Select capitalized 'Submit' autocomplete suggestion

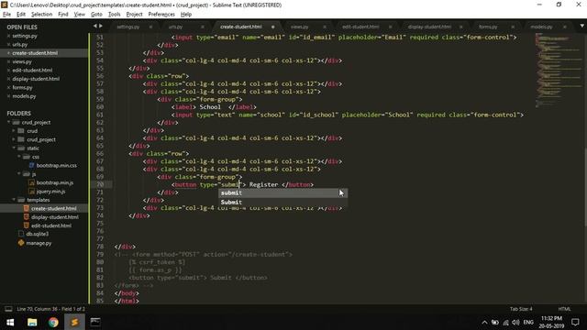283,203
